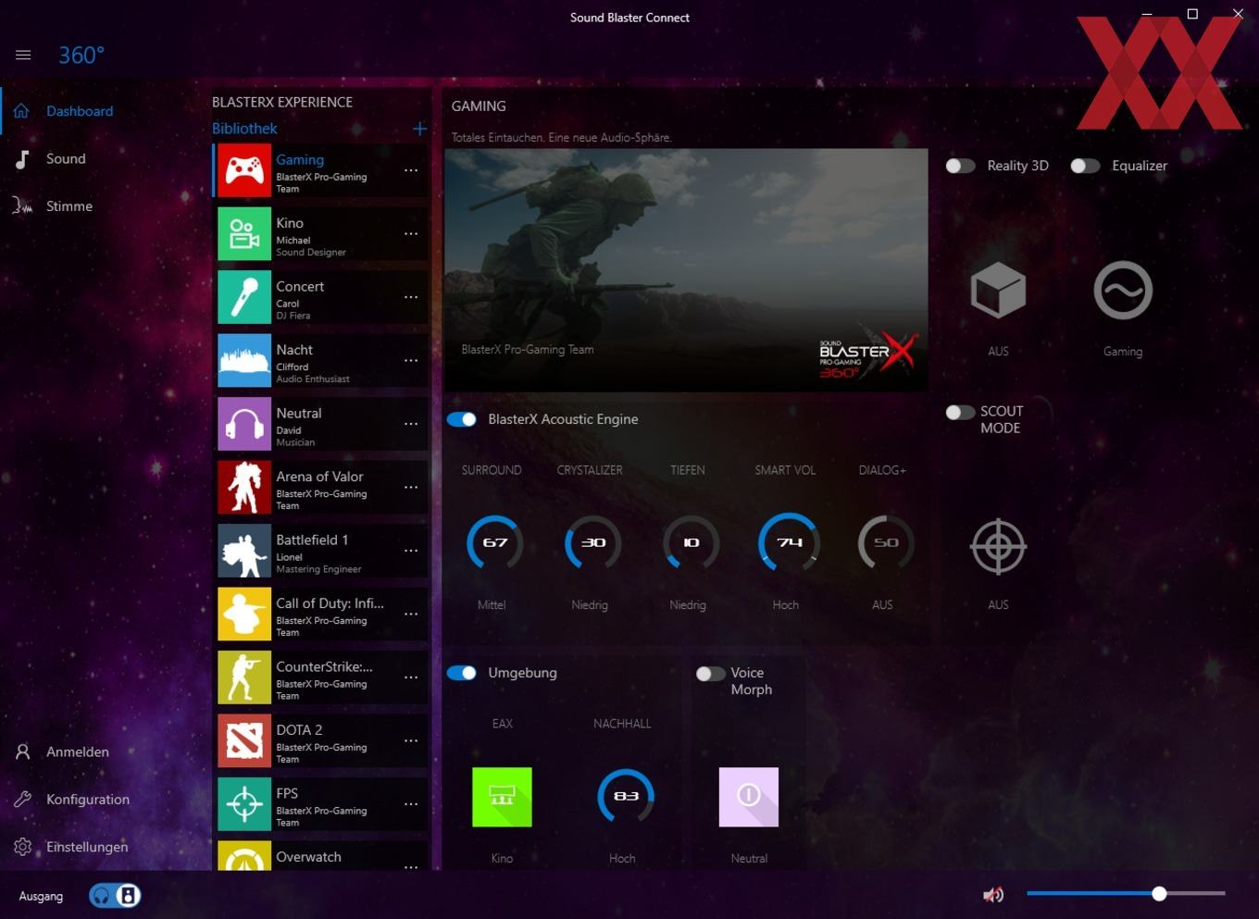Click the Bibliothek library link
Viewport: 1259px width, 919px height.
[x=244, y=129]
